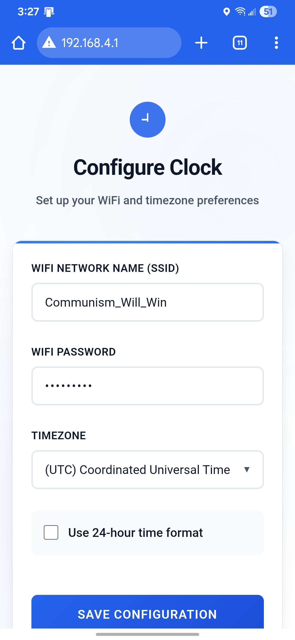The width and height of the screenshot is (295, 640).
Task: Open the tab switcher showing 11 tabs
Action: (x=240, y=43)
